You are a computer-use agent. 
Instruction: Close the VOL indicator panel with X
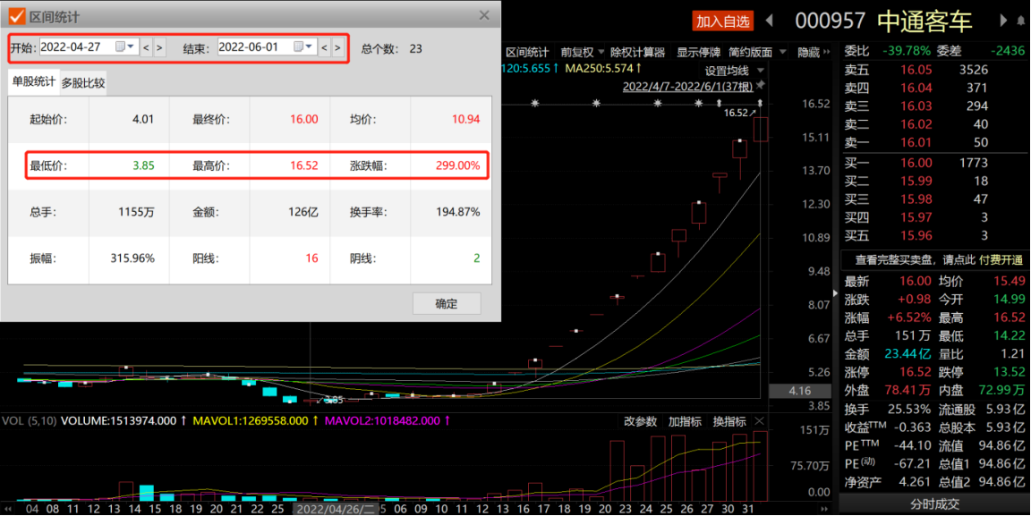760,421
